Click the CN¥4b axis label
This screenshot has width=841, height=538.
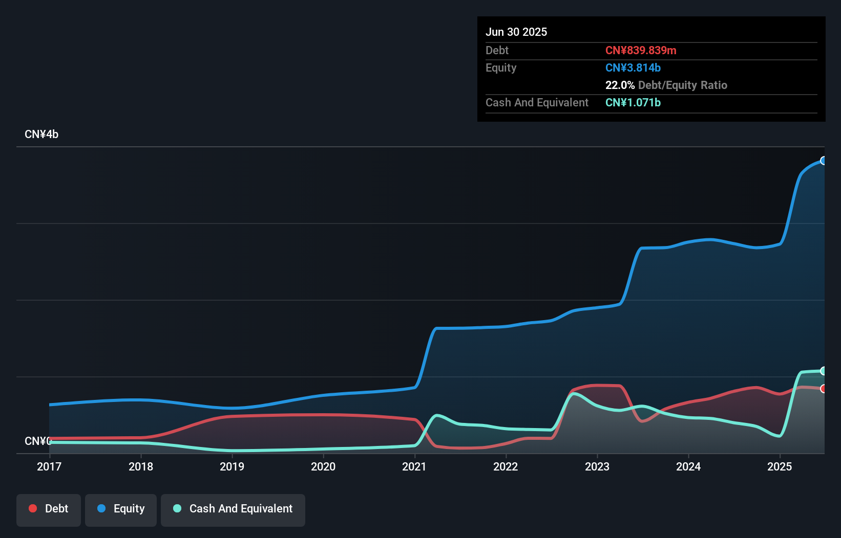[x=41, y=134]
